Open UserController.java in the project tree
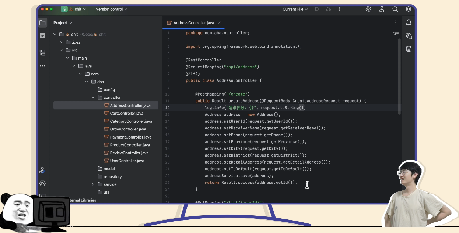The height and width of the screenshot is (233, 459). coord(127,161)
